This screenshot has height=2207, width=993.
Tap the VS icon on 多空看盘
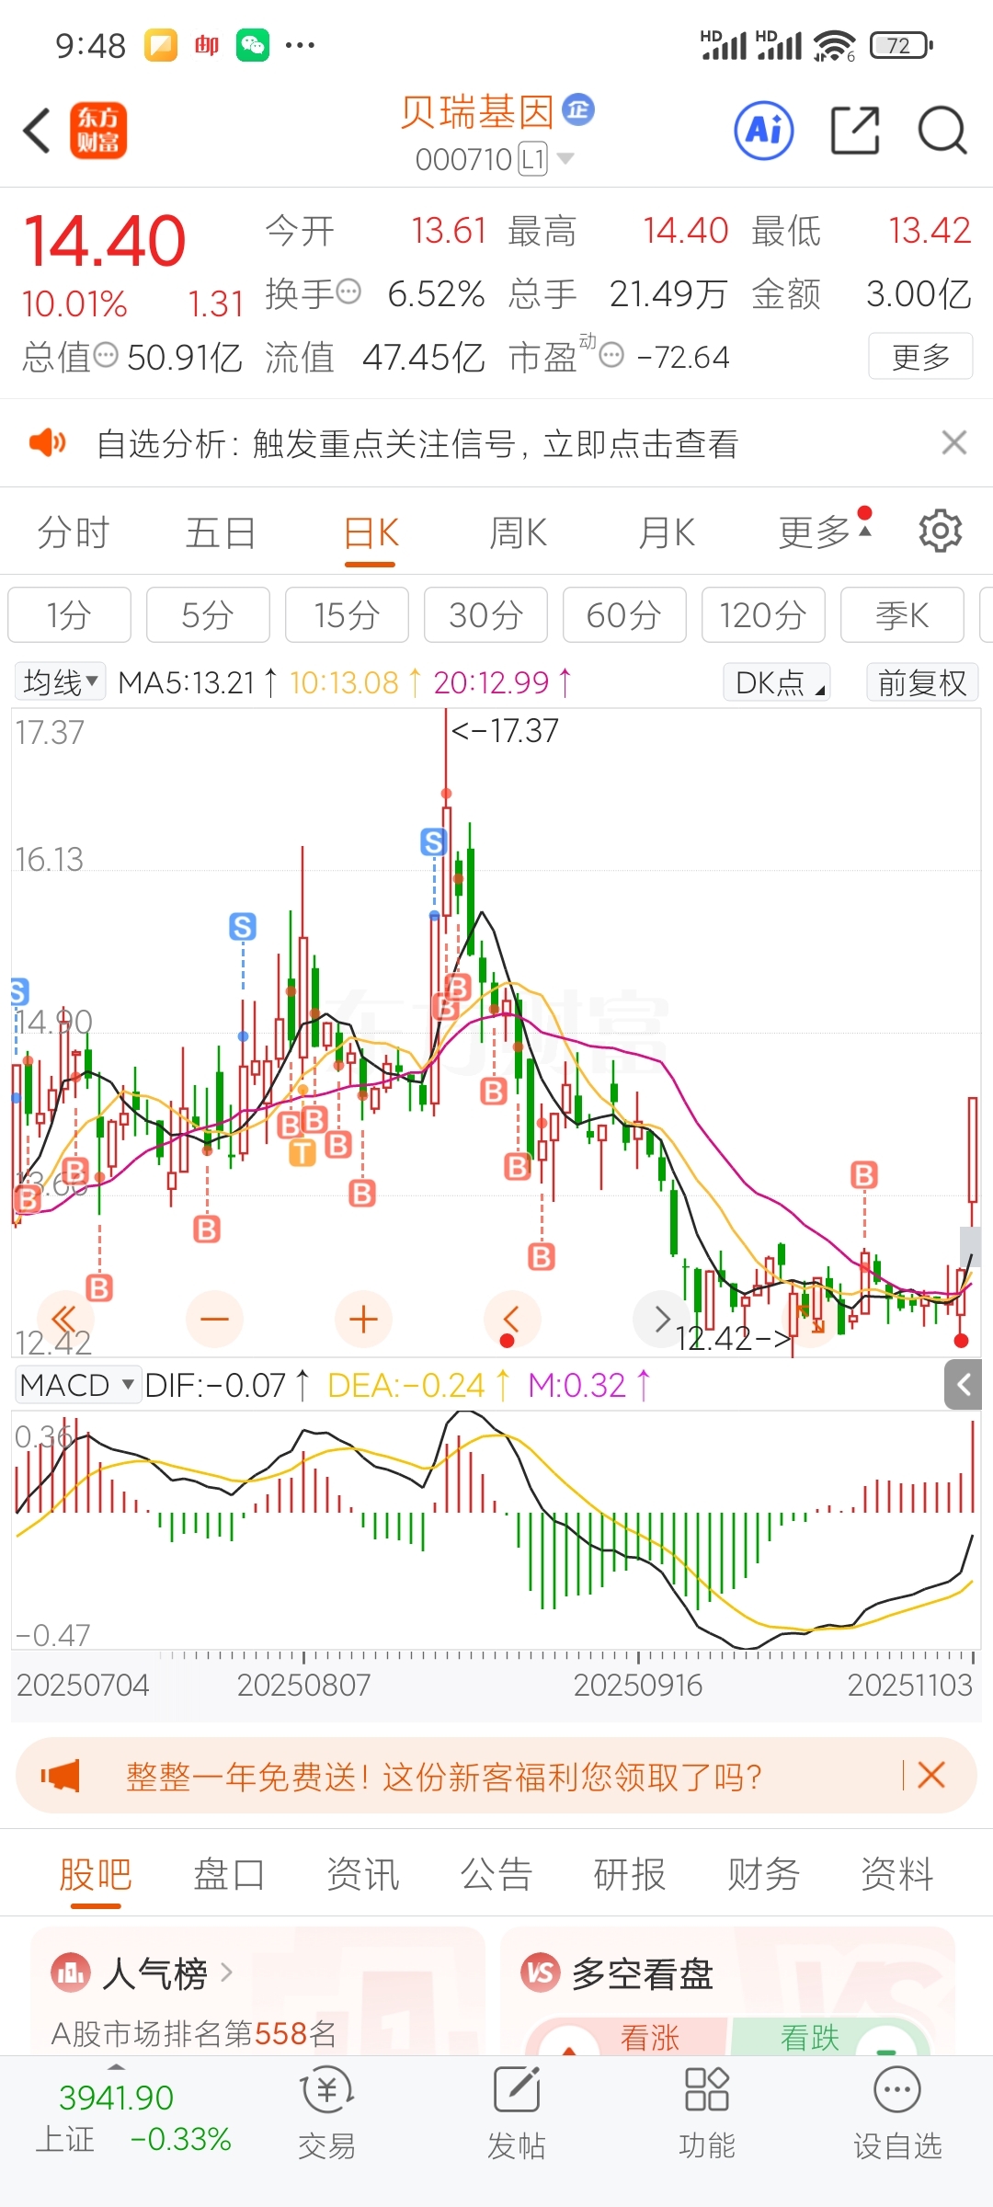[x=541, y=1973]
